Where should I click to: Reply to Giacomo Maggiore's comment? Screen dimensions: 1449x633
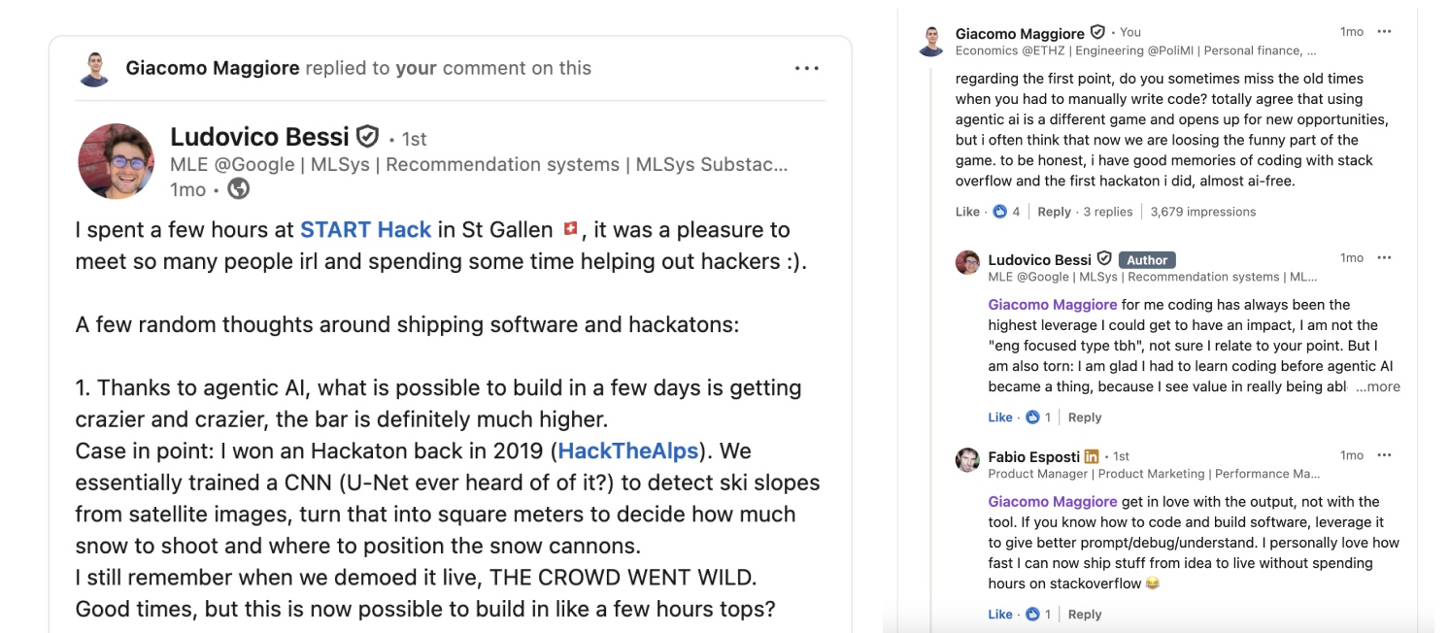pos(1054,212)
